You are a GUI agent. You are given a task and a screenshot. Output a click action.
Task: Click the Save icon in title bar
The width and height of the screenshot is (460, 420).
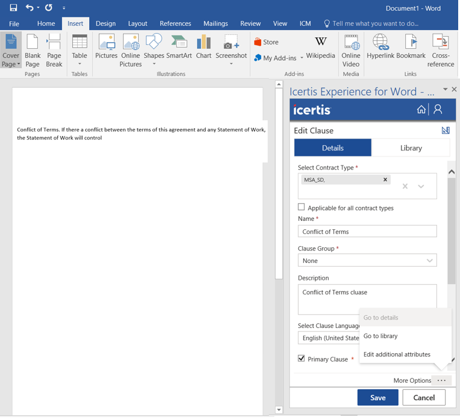click(13, 8)
